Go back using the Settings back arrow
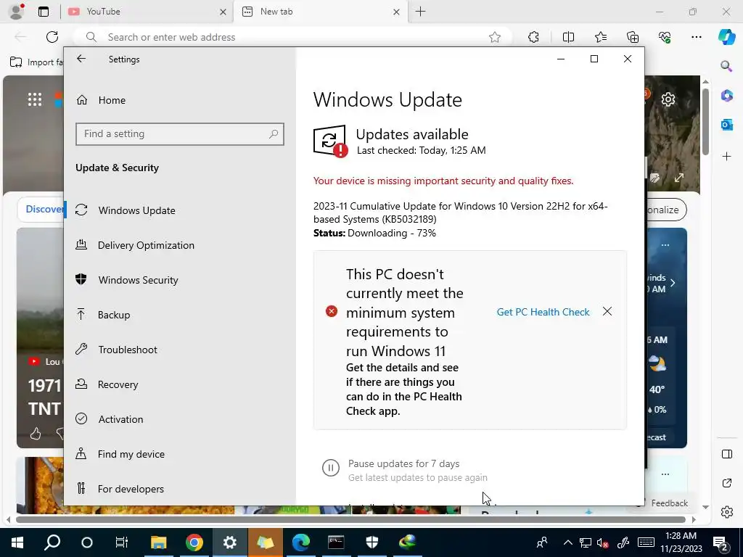 click(x=81, y=59)
